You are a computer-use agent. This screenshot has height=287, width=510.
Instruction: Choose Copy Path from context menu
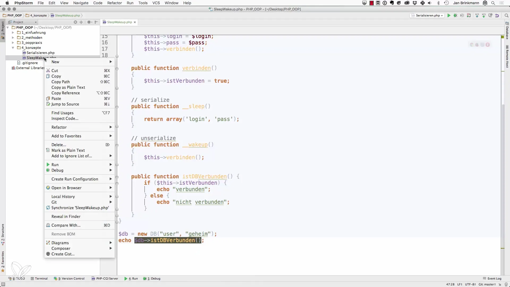79,82
